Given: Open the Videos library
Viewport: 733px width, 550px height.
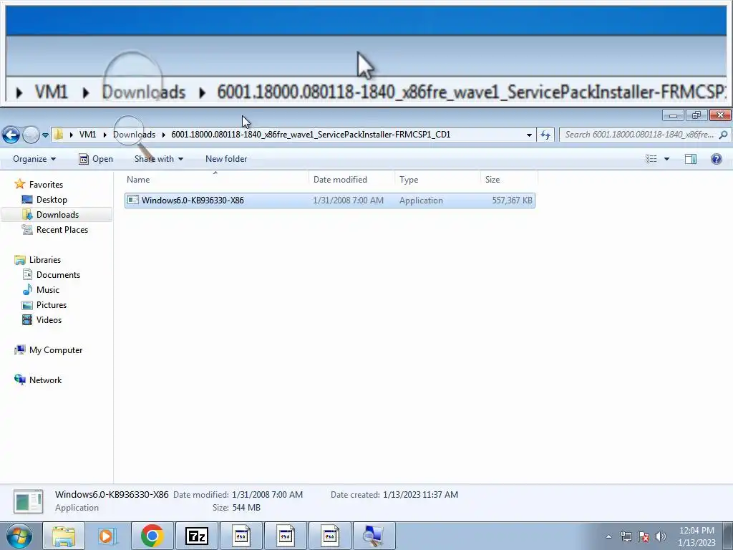Looking at the screenshot, I should (49, 320).
